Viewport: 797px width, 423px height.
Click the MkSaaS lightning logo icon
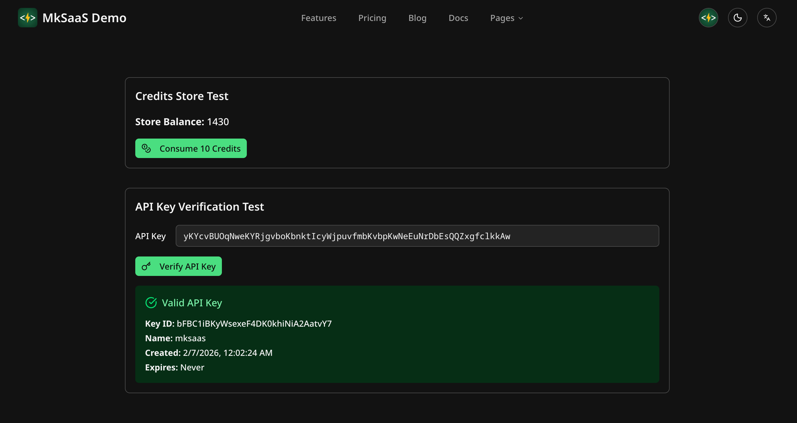tap(28, 18)
